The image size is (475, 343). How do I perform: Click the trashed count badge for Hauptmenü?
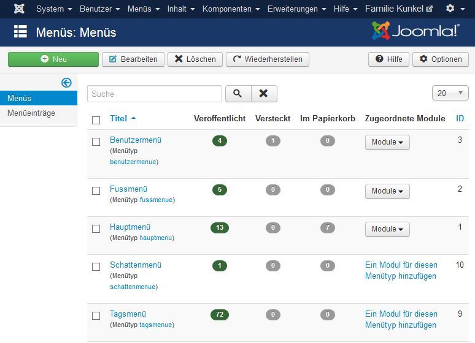tap(328, 228)
